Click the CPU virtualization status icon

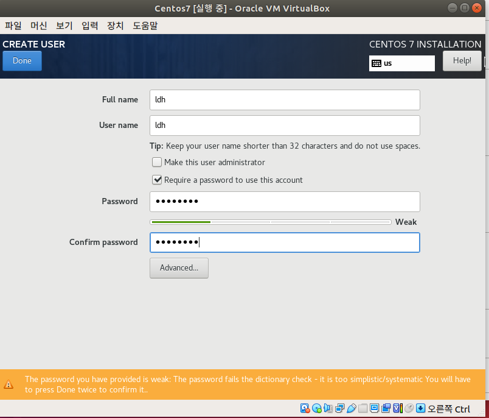[x=397, y=408]
